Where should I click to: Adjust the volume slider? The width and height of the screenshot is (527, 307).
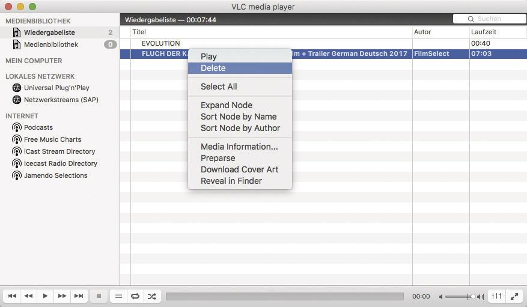(x=460, y=297)
